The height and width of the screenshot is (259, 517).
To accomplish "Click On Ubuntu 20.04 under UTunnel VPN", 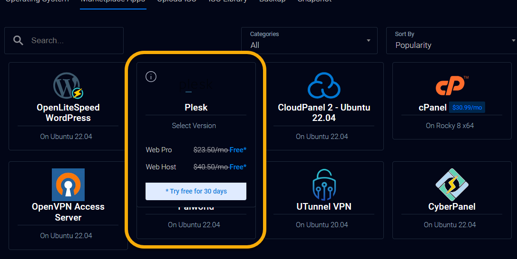I will pyautogui.click(x=322, y=225).
